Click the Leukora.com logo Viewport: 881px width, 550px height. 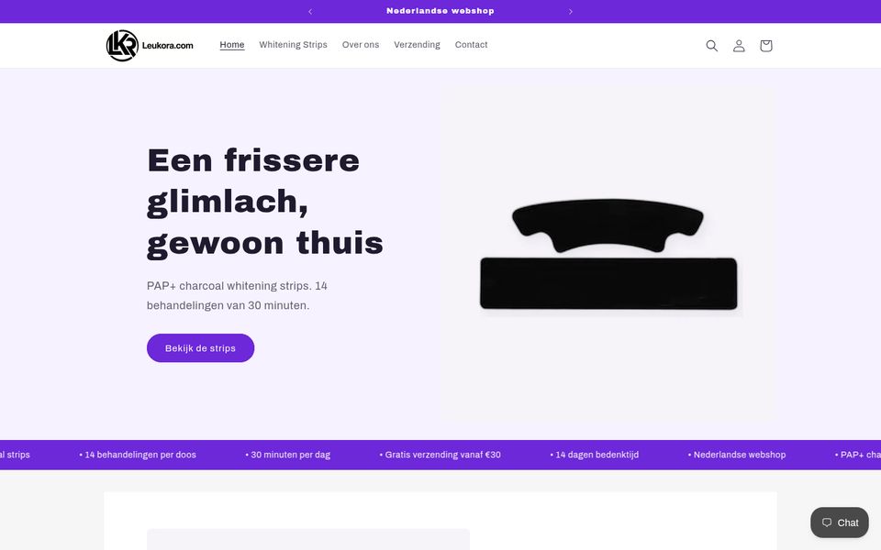150,46
